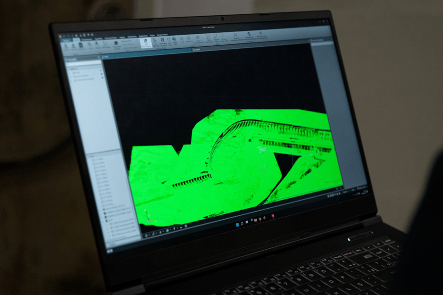The image size is (443, 295).
Task: Switch to the second viewport document tab
Action: (x=197, y=49)
